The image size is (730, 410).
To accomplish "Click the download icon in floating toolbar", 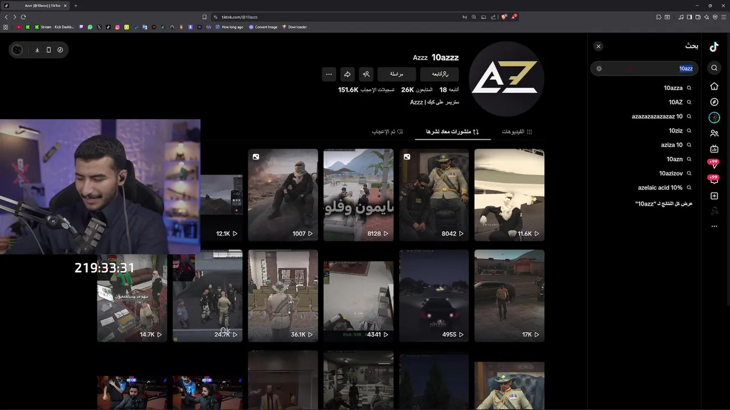I will point(37,50).
